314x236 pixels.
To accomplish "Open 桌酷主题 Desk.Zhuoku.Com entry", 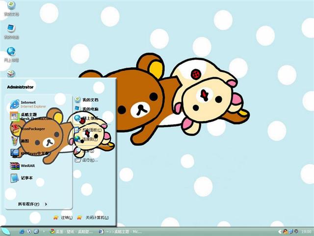I will point(30,117).
